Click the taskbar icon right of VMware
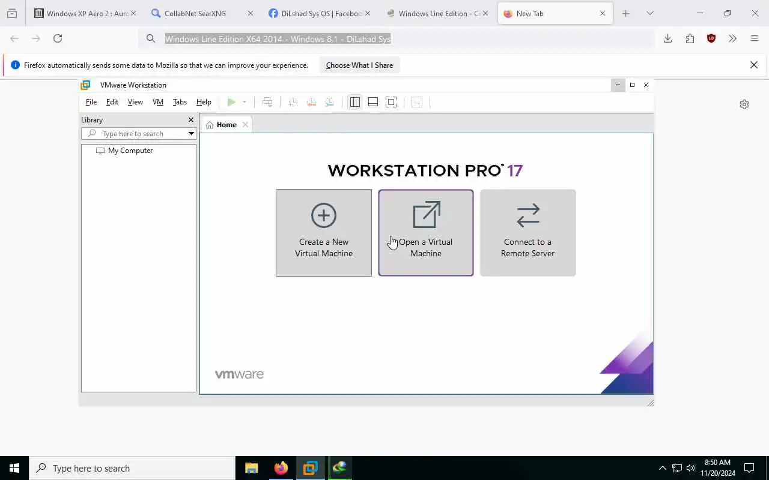769x480 pixels. tap(339, 468)
